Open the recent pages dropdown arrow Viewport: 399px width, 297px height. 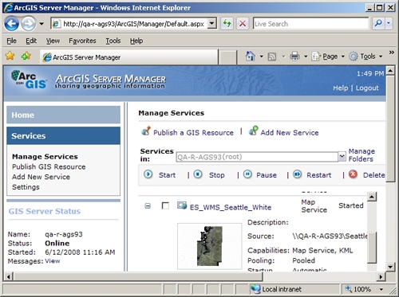(x=41, y=24)
